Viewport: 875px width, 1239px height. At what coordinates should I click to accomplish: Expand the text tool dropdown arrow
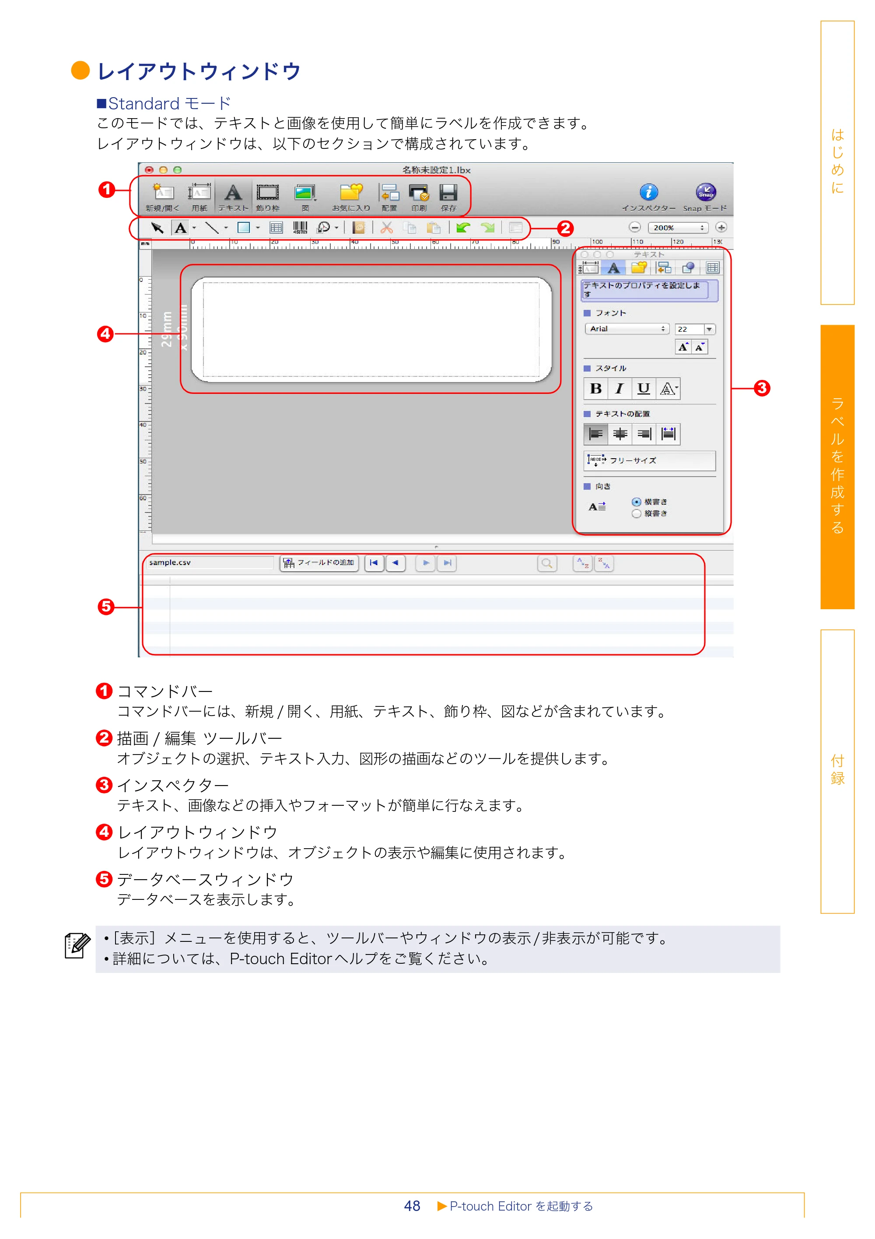(194, 228)
